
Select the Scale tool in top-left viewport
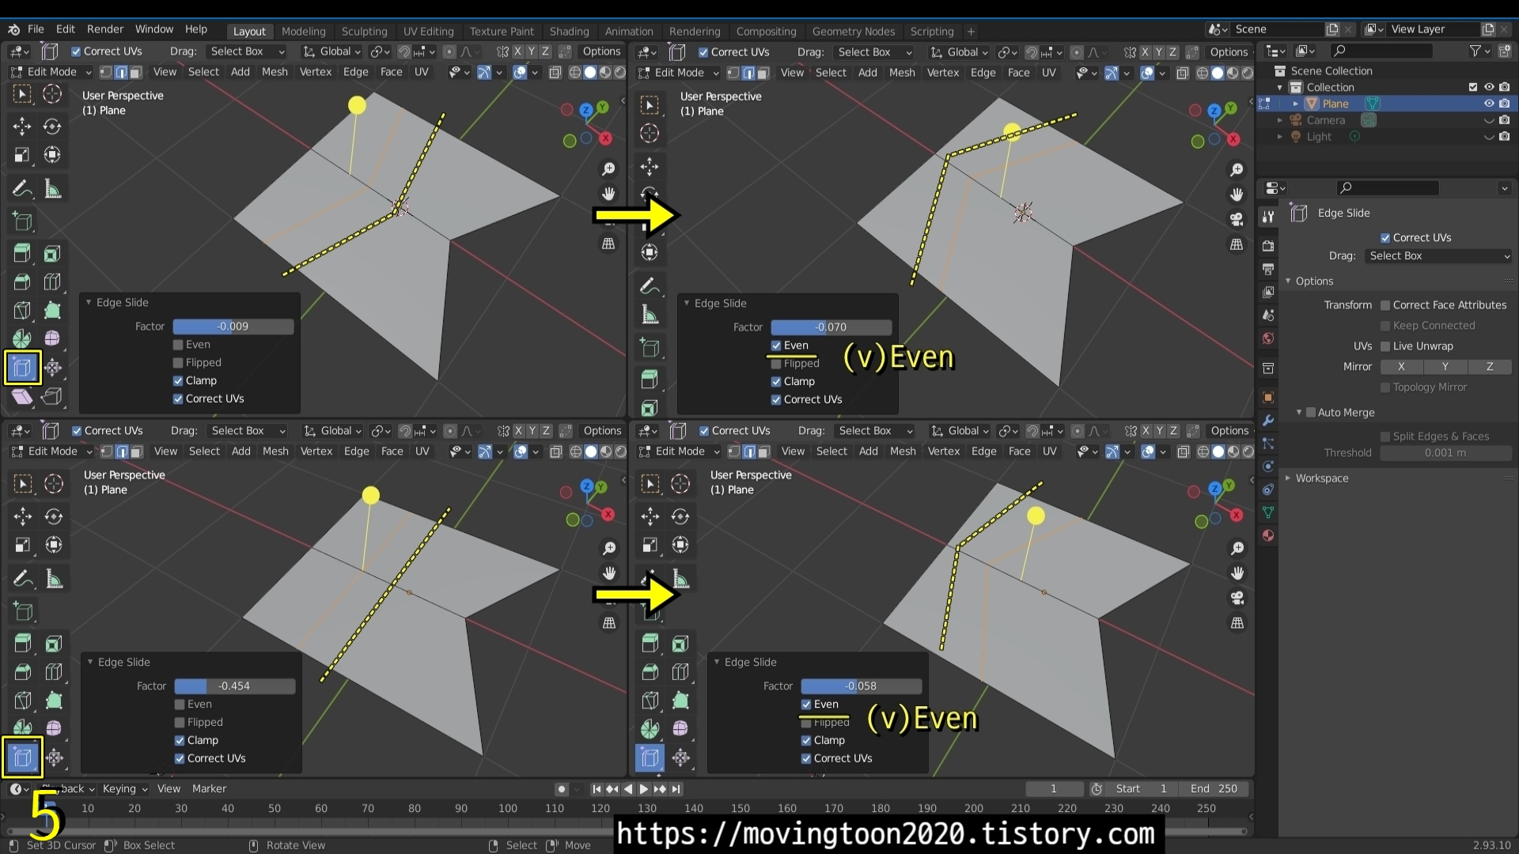tap(22, 155)
